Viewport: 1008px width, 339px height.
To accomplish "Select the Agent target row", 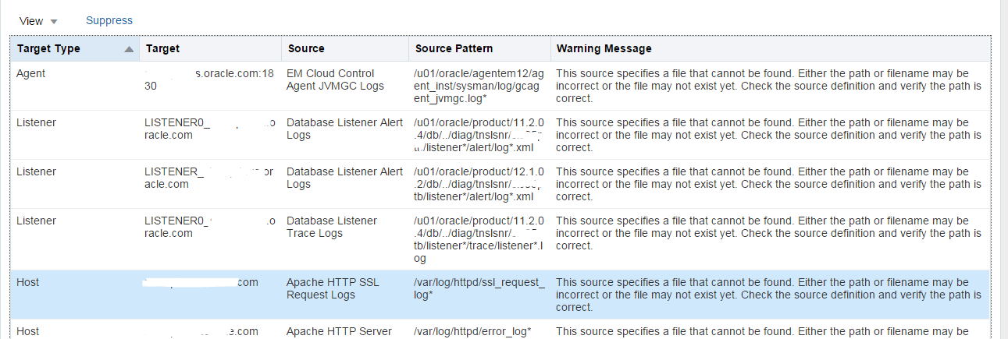I will pyautogui.click(x=500, y=86).
